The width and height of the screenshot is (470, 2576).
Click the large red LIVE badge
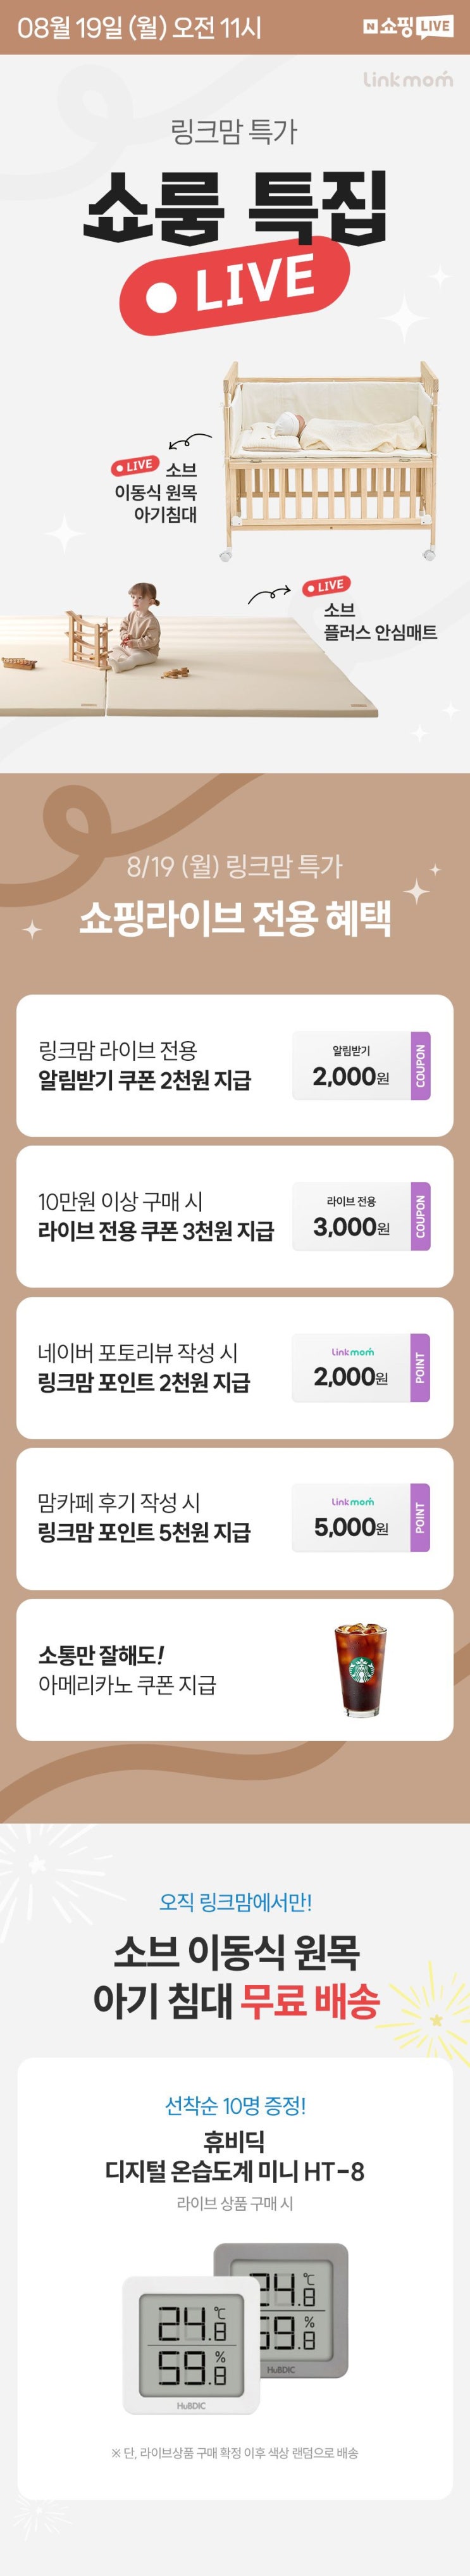click(235, 285)
